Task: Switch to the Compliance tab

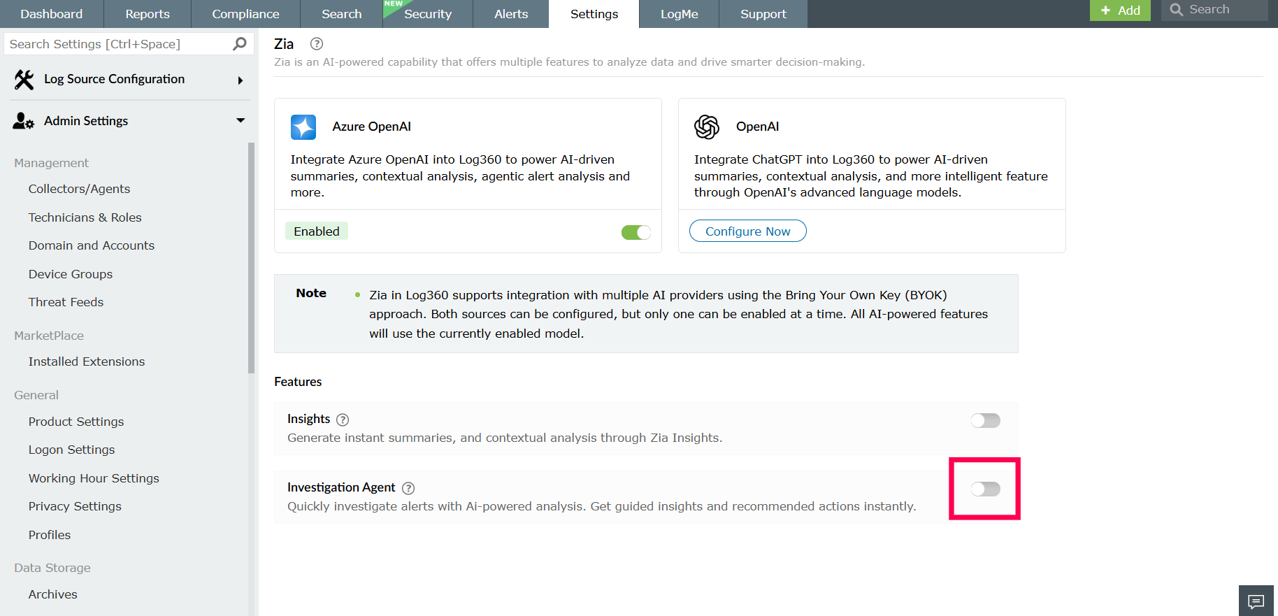Action: (245, 14)
